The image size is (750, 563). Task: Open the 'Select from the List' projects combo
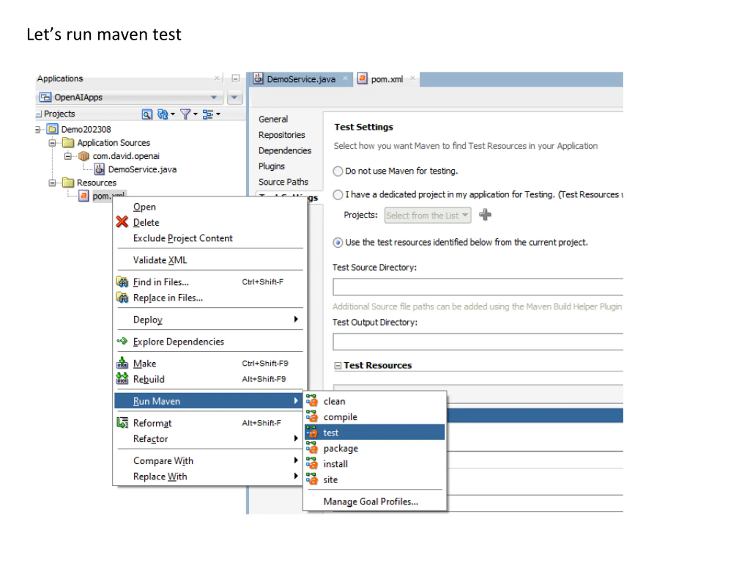point(427,216)
